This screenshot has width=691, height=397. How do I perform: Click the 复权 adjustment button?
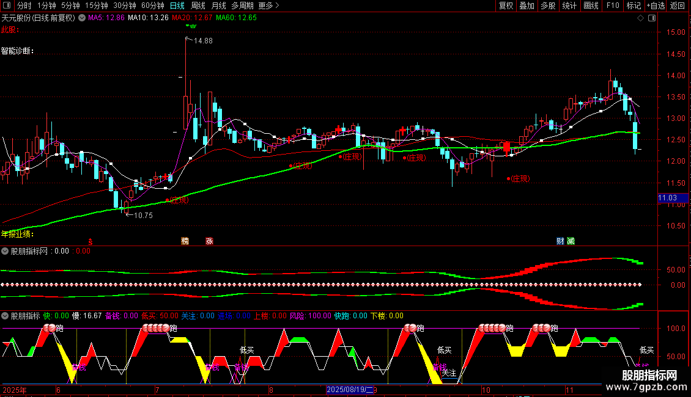(506, 5)
